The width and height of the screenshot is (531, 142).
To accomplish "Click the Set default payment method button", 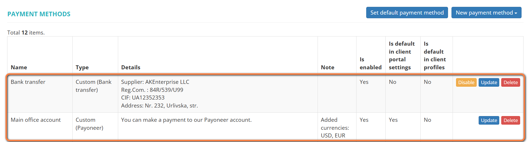I will tap(407, 13).
